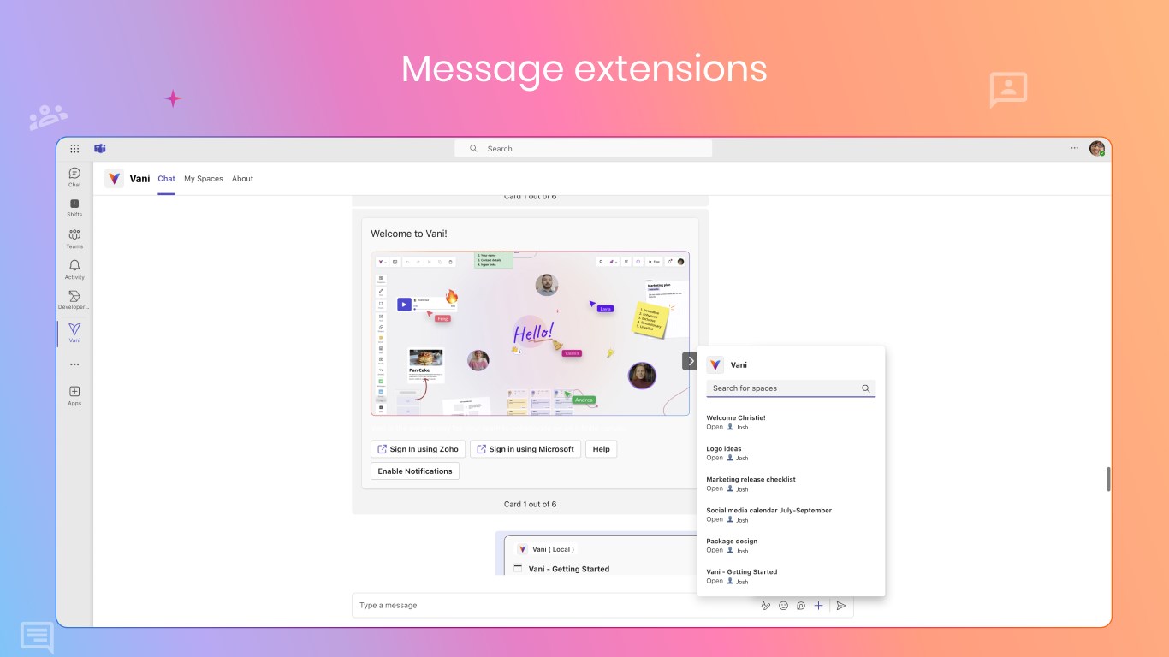Click the Microsoft Teams logo icon
Viewport: 1169px width, 657px height.
click(x=100, y=149)
